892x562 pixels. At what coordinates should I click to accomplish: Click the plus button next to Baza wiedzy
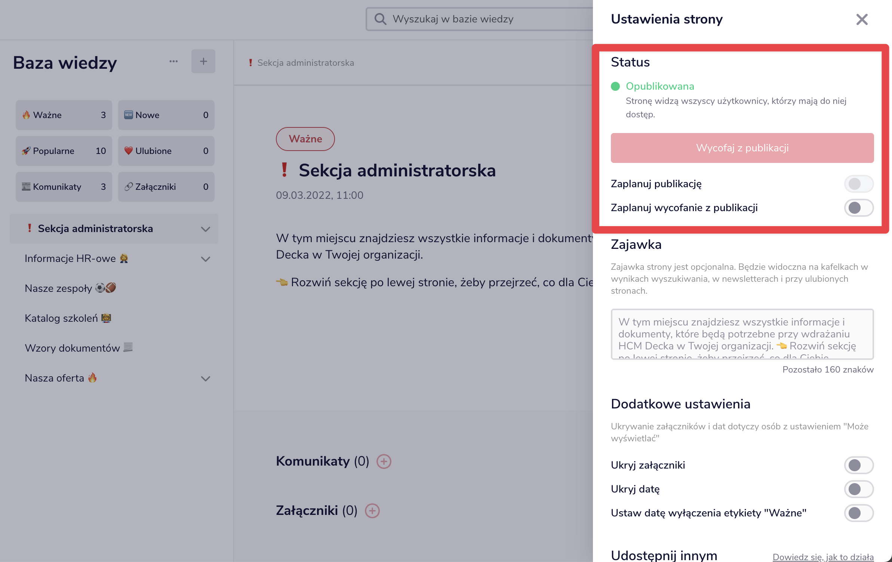tap(203, 61)
